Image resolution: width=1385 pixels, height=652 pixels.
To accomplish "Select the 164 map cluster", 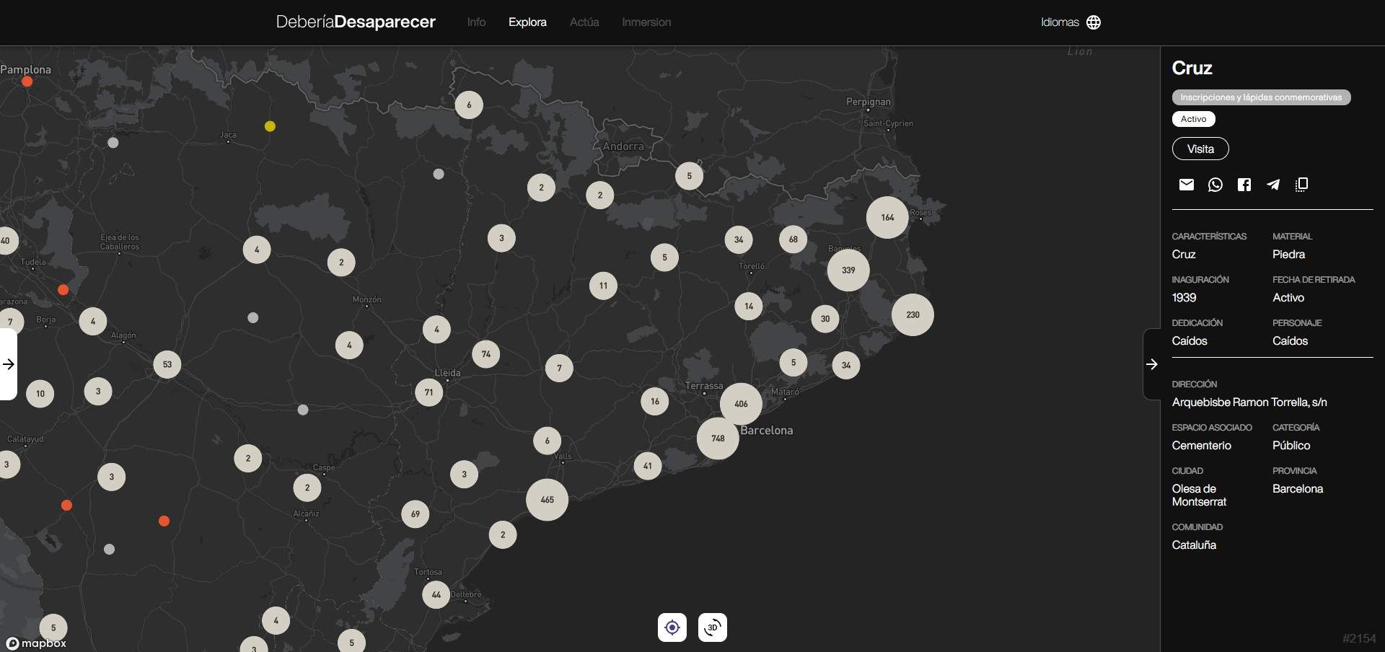I will pos(887,217).
